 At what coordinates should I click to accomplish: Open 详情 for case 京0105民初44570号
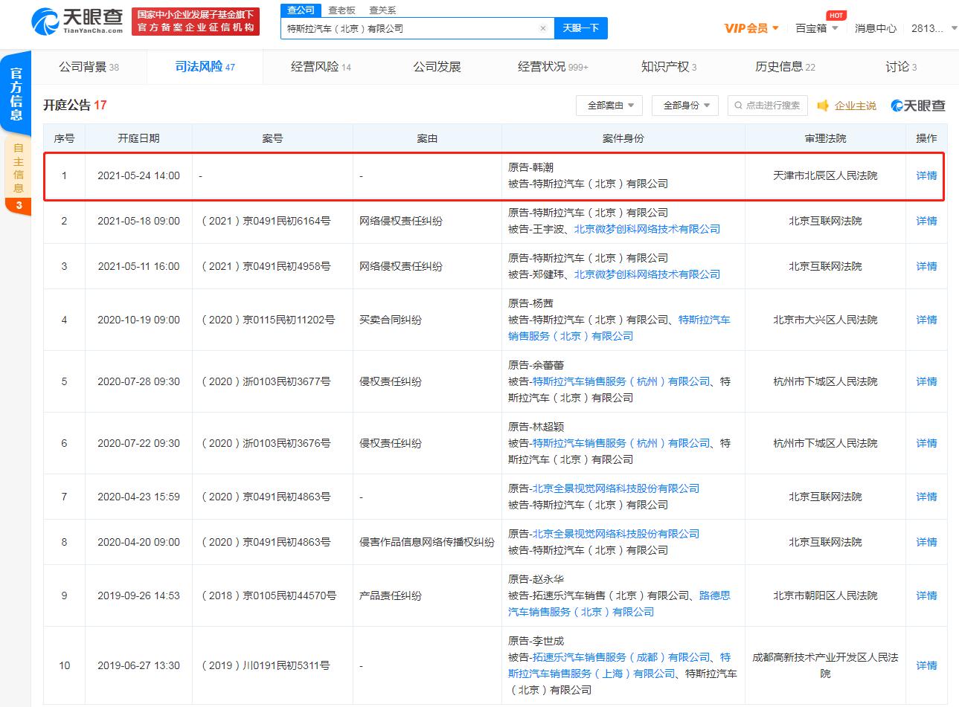click(926, 596)
